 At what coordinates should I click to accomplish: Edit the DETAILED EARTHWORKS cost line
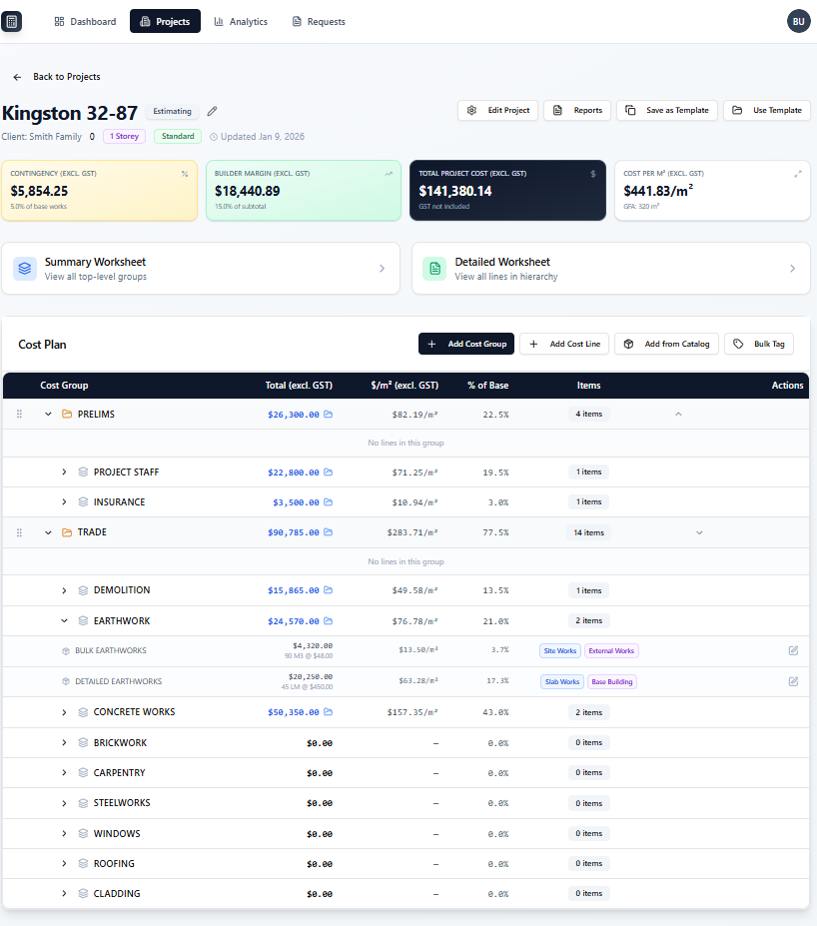[793, 681]
